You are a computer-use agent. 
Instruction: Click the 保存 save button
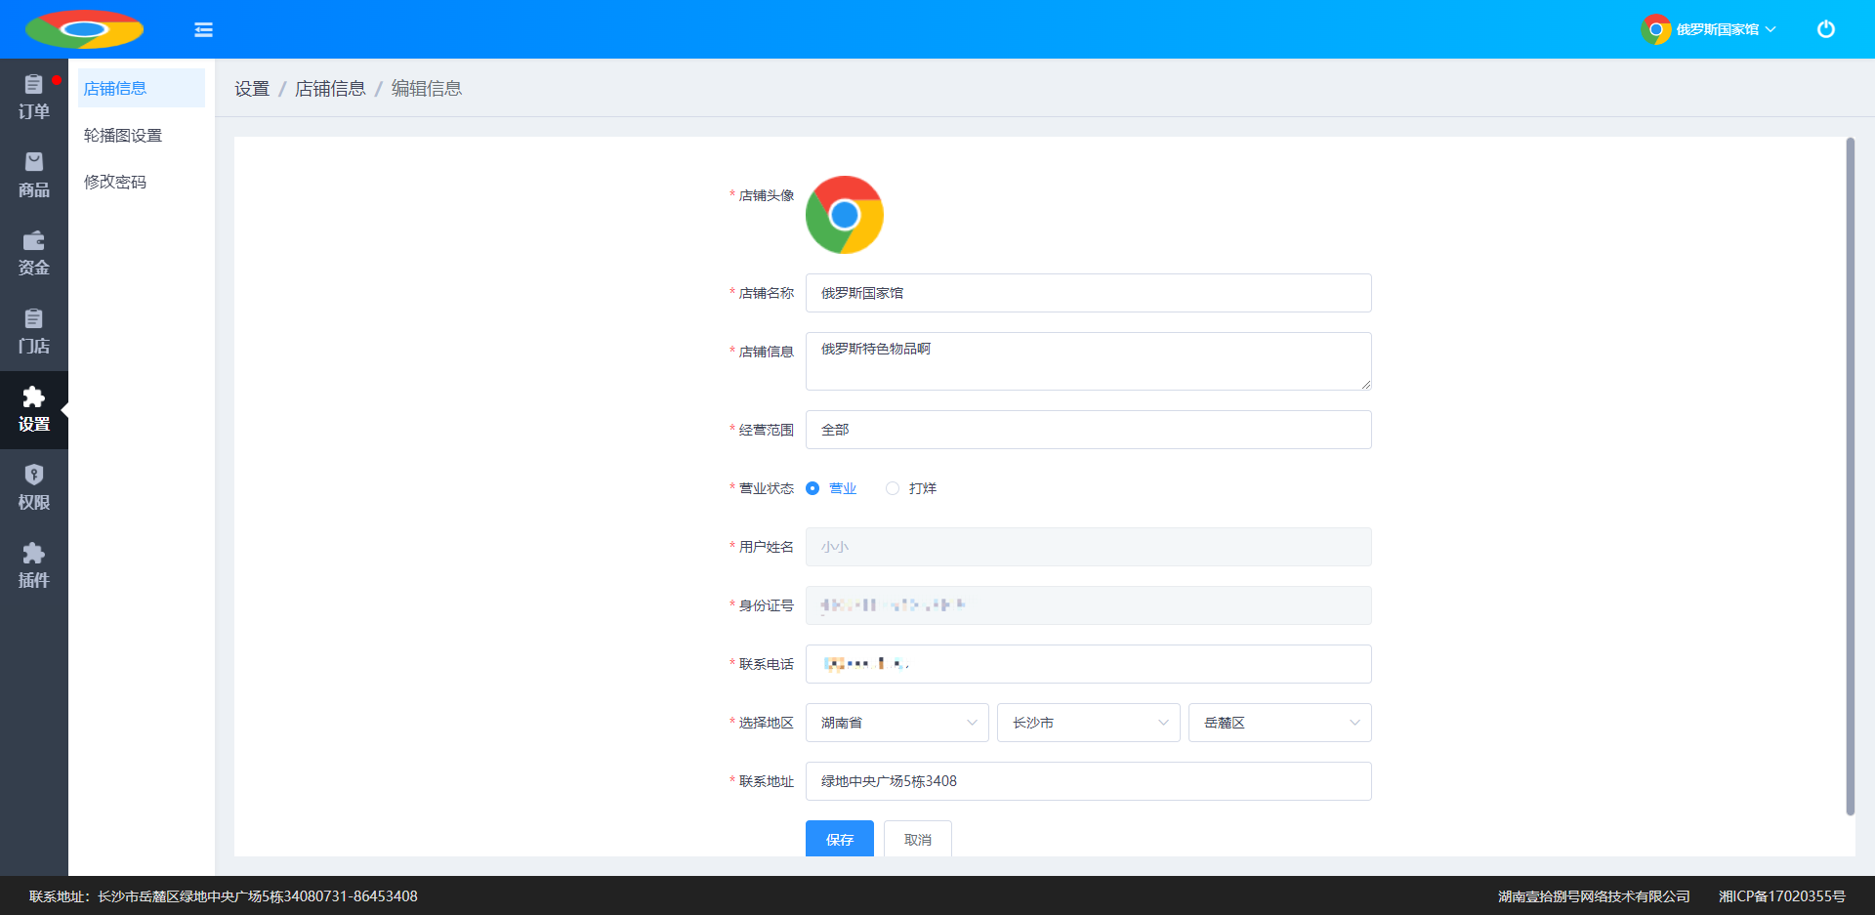(x=840, y=839)
